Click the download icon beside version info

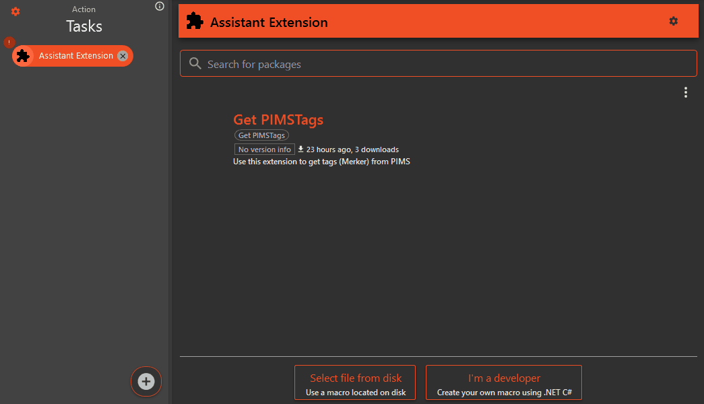click(x=301, y=149)
